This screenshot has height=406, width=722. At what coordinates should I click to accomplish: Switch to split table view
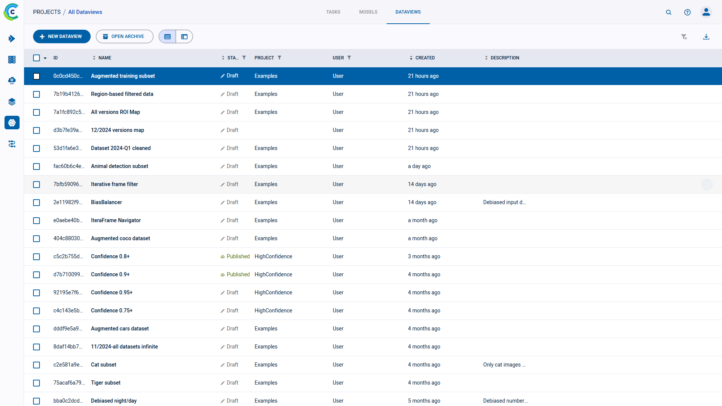(184, 36)
